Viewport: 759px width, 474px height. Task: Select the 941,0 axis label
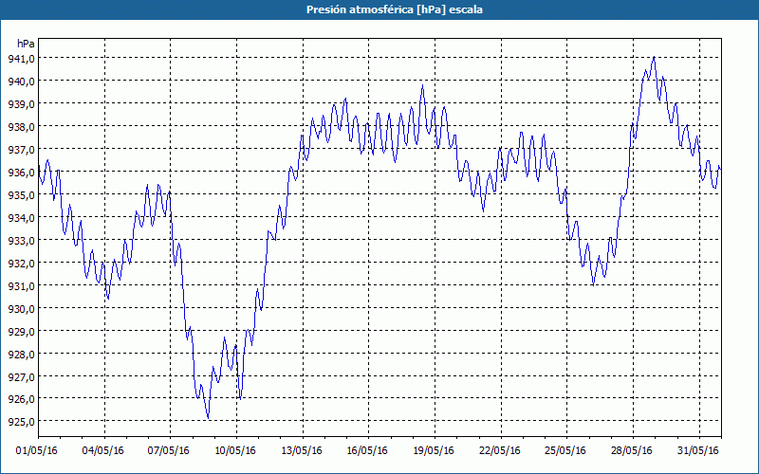21,59
